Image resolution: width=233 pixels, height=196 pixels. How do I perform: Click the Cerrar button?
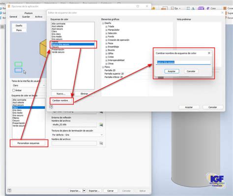click(x=110, y=191)
